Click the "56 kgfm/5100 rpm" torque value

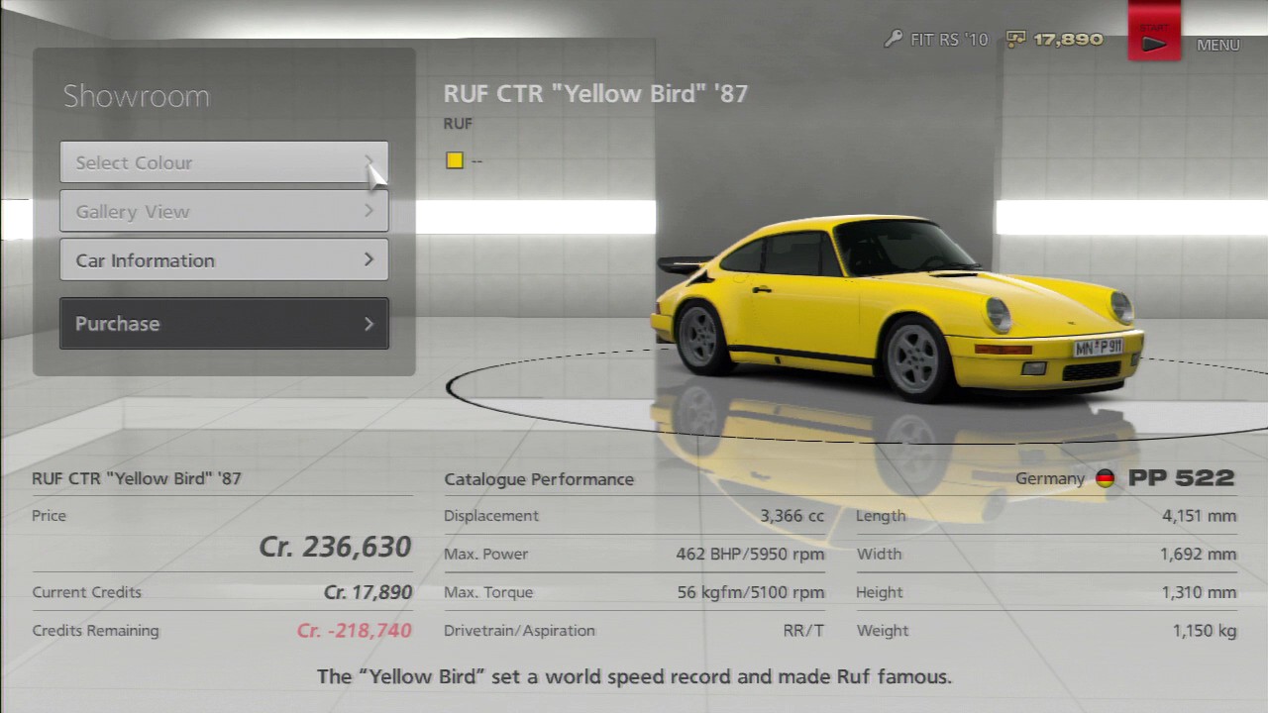(x=751, y=592)
